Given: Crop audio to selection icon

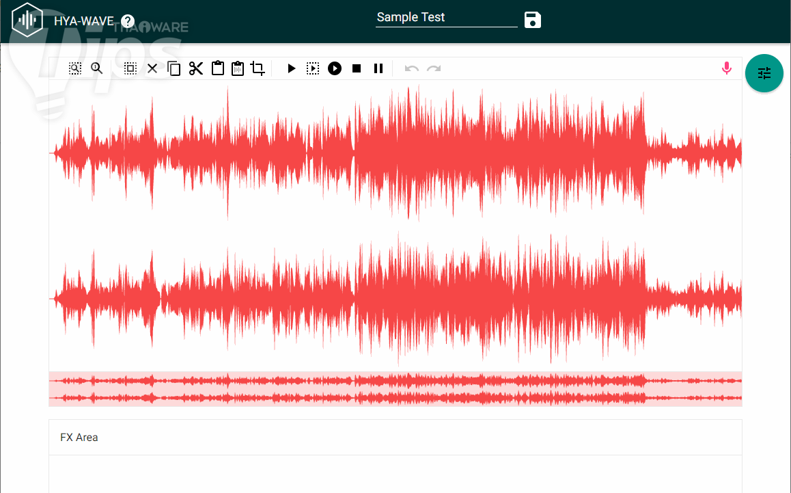Looking at the screenshot, I should (258, 68).
